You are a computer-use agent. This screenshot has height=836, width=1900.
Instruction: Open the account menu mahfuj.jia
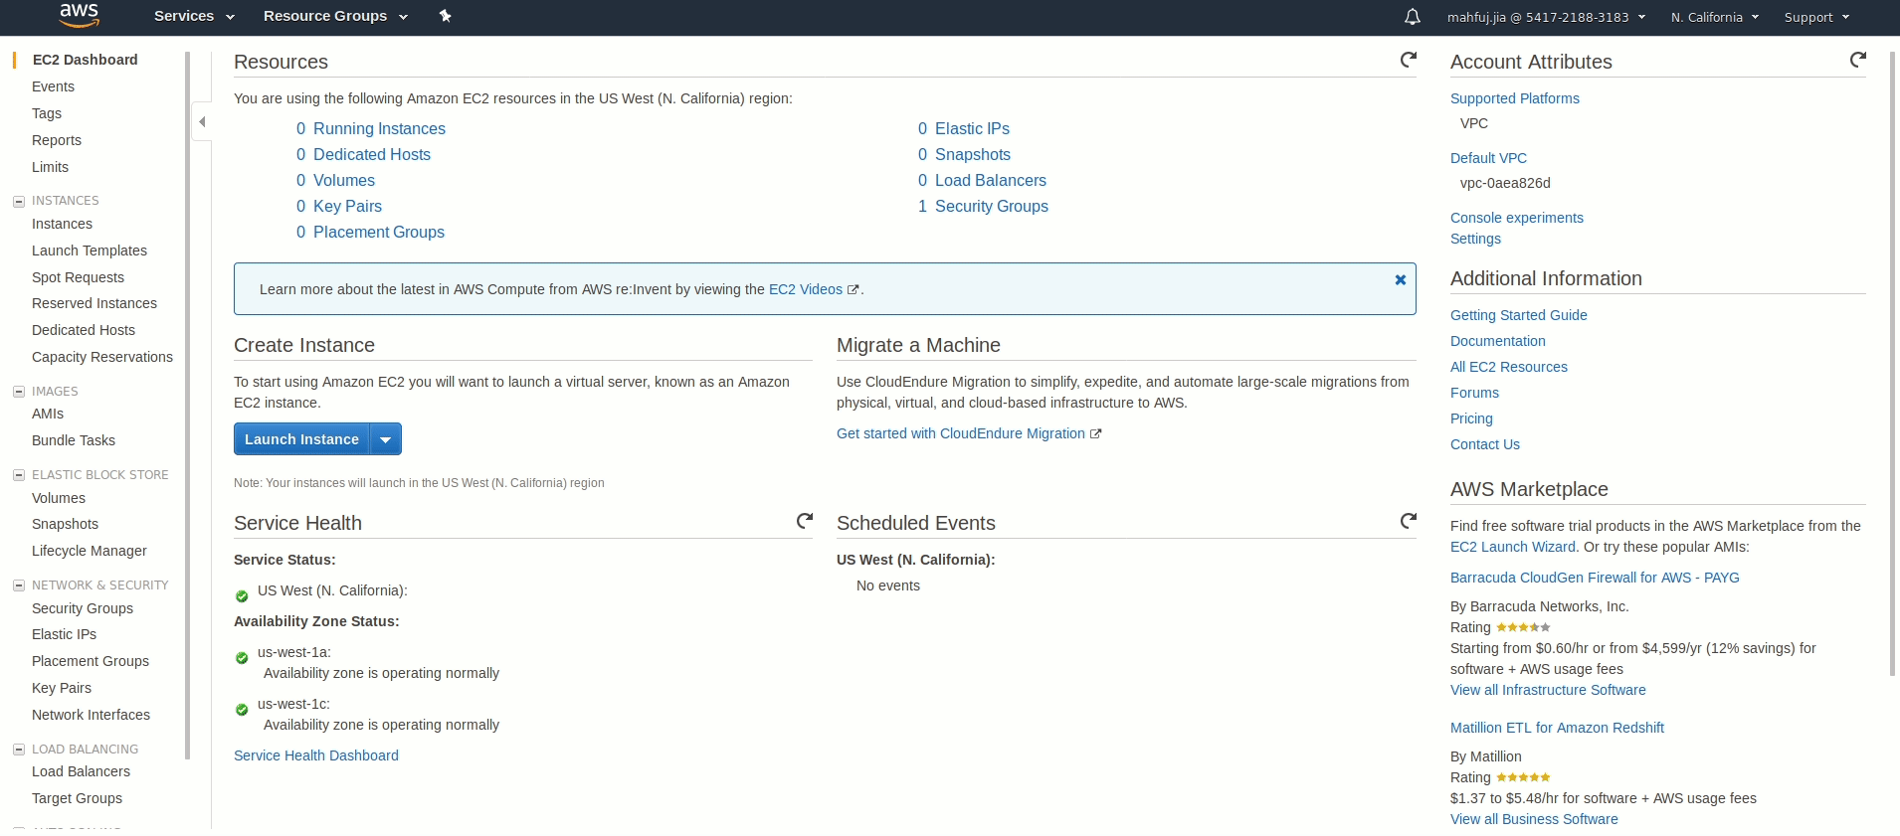[1546, 17]
